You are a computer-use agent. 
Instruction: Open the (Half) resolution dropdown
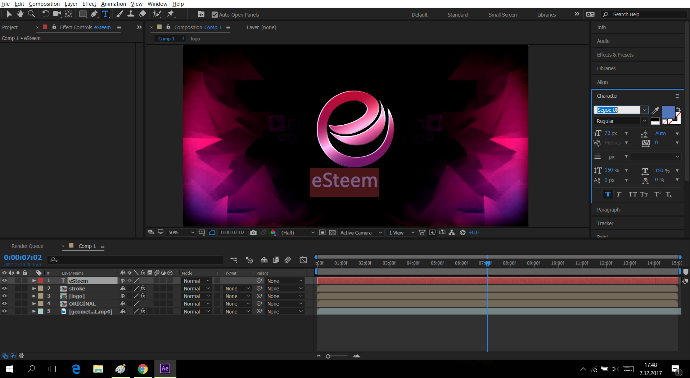pyautogui.click(x=298, y=233)
